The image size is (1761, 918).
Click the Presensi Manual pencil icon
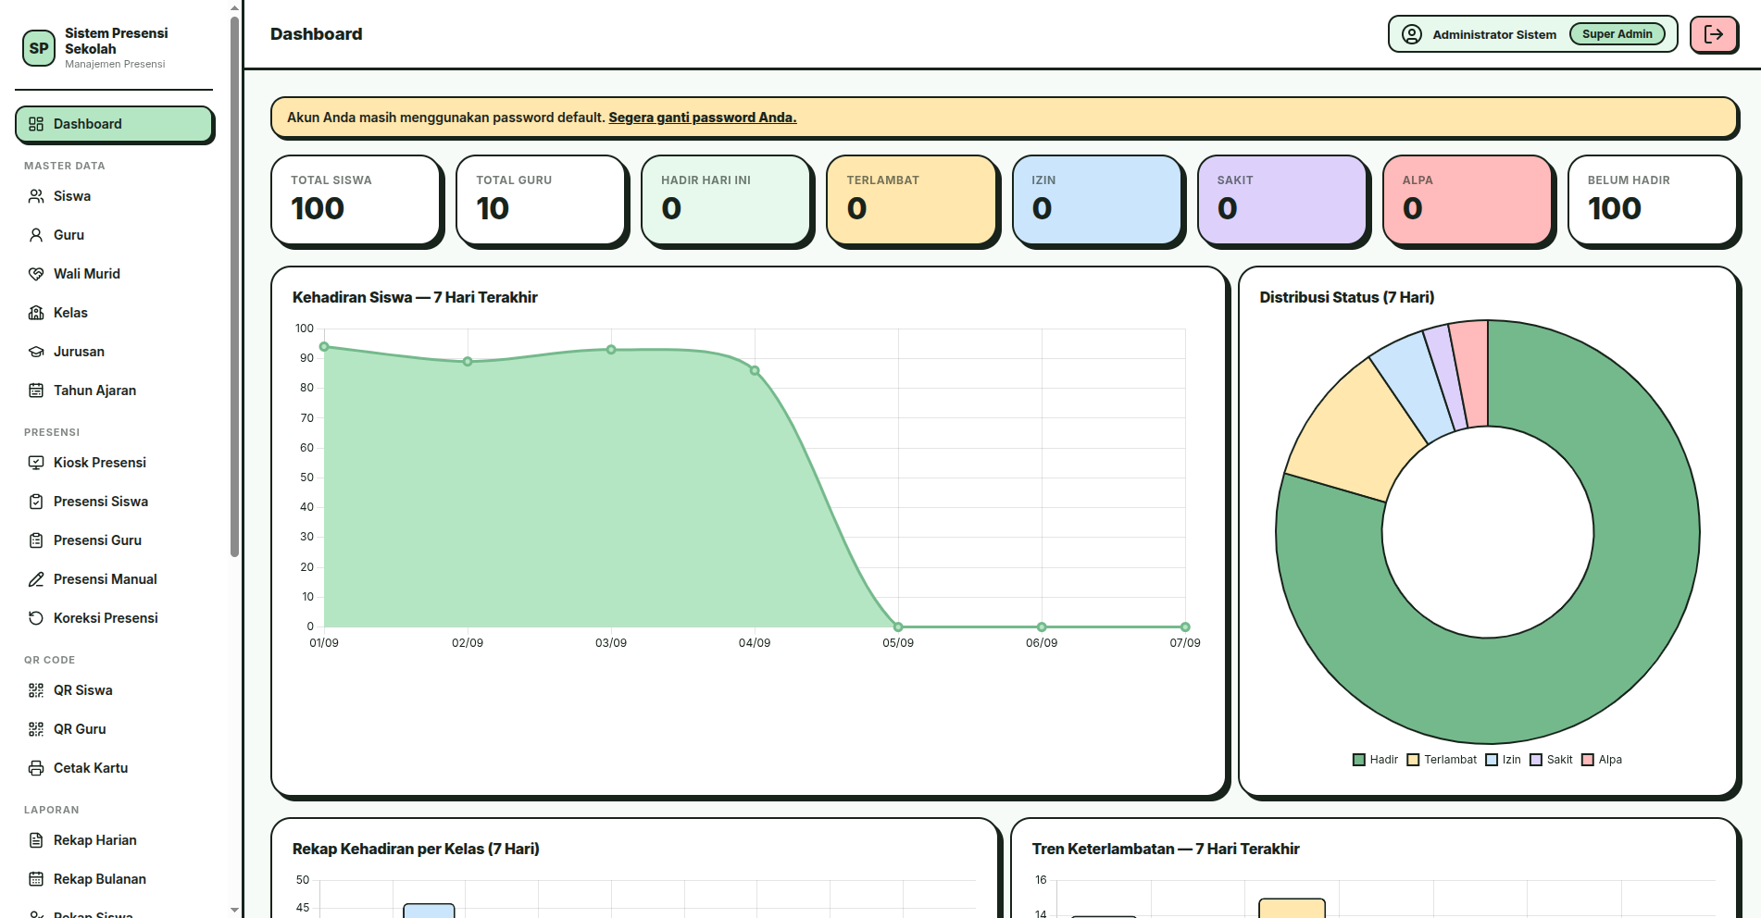pyautogui.click(x=36, y=579)
